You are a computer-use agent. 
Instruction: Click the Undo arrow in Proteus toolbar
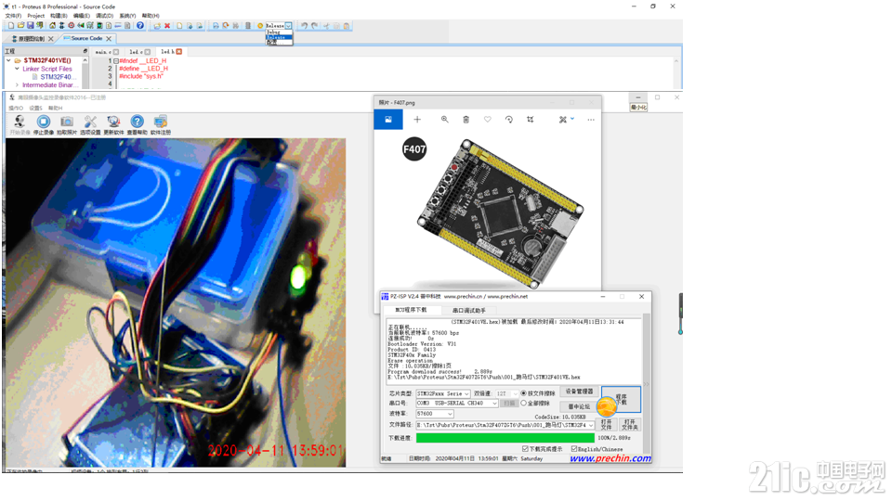click(x=305, y=26)
